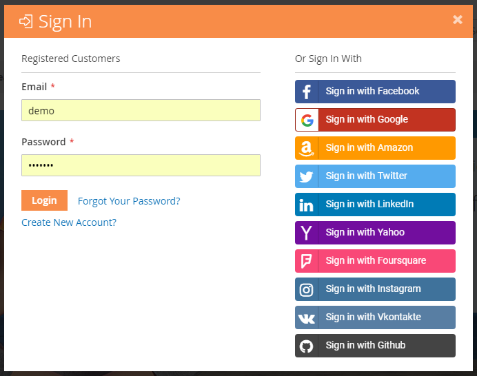Open the Forgot Your Password link
This screenshot has height=376, width=477.
click(x=129, y=201)
